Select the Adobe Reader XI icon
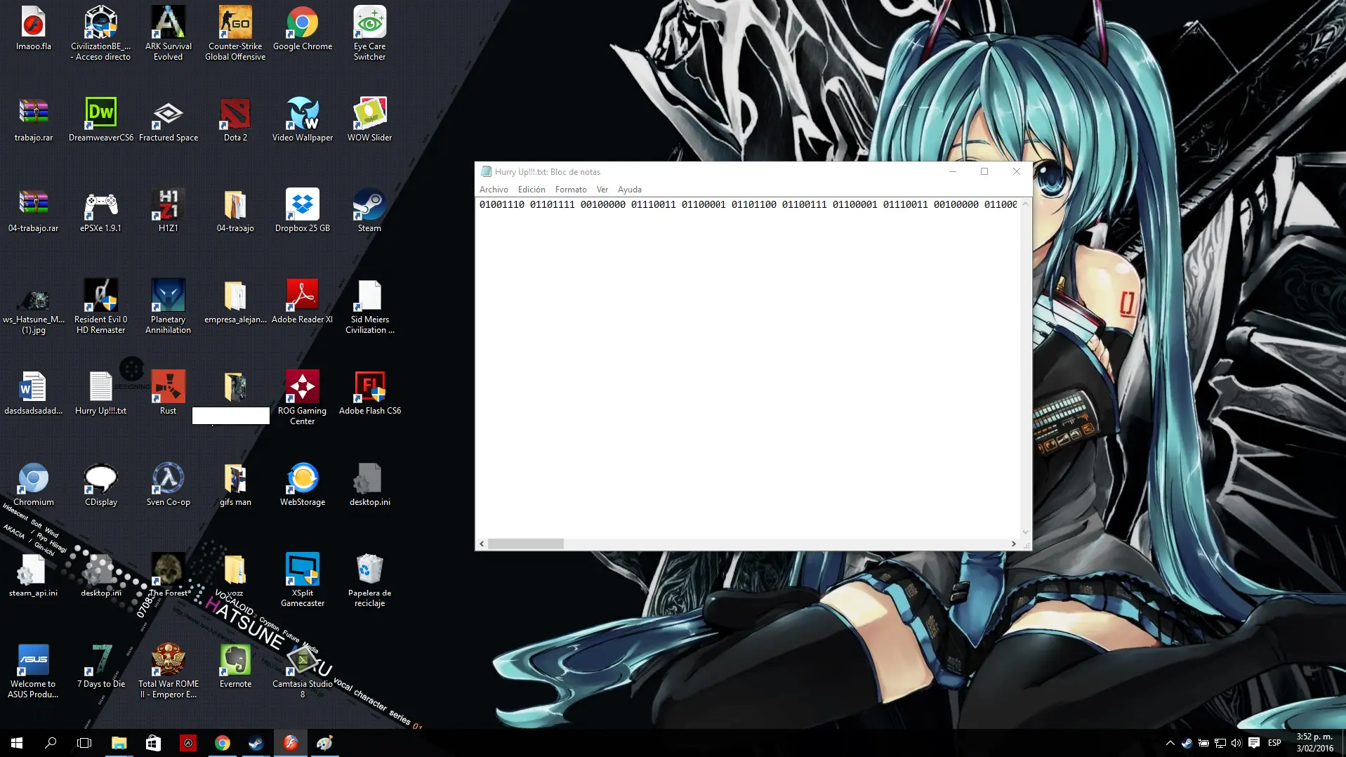1346x757 pixels. (303, 302)
